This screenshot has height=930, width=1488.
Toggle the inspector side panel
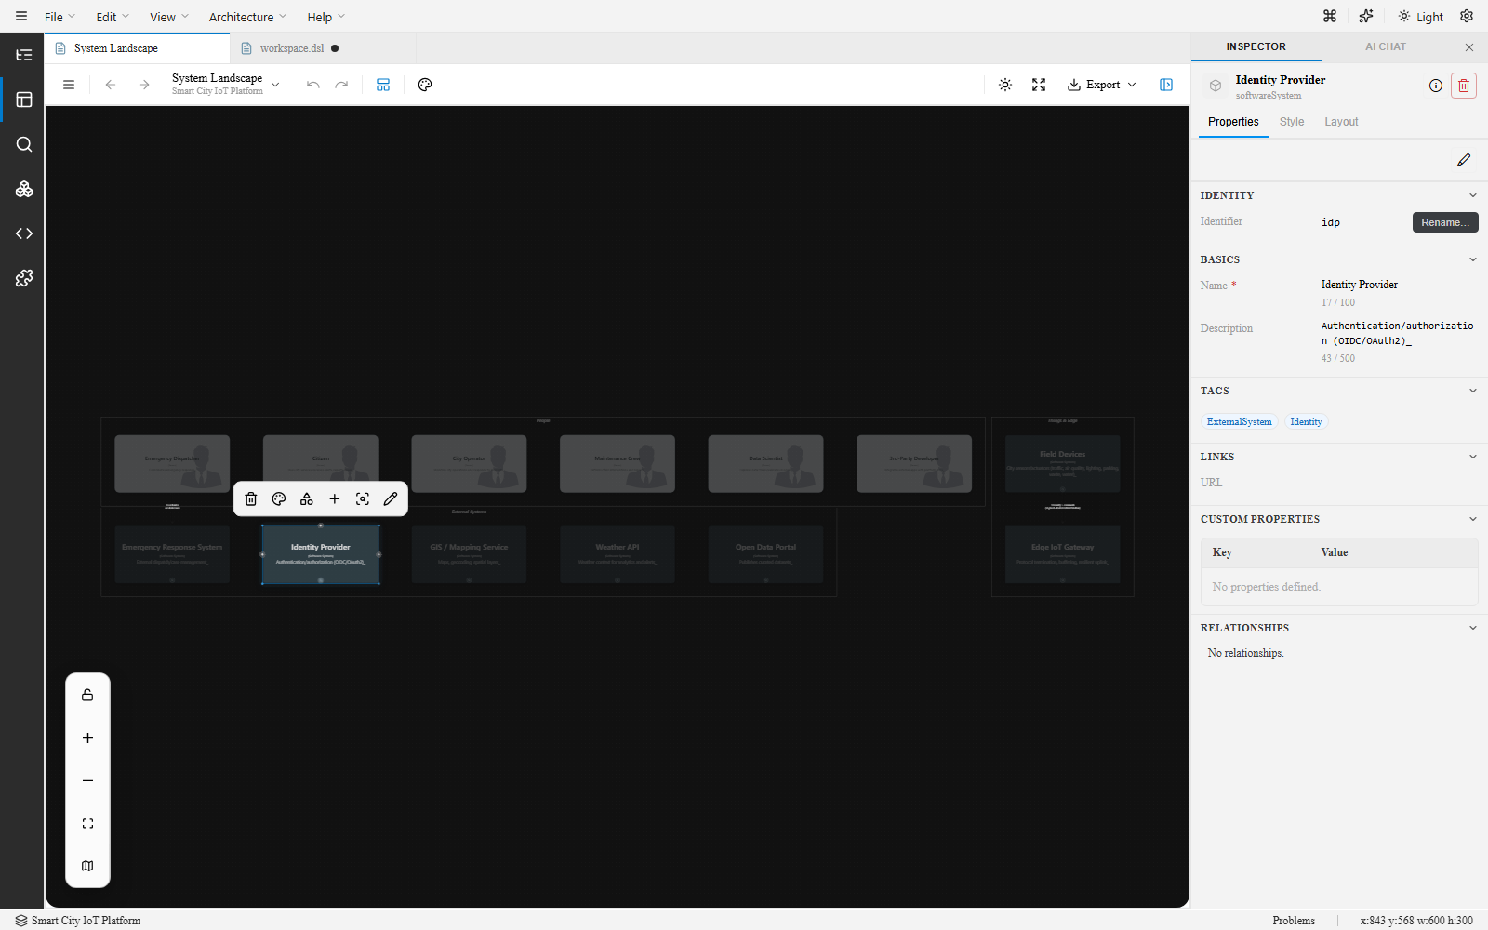1166,85
